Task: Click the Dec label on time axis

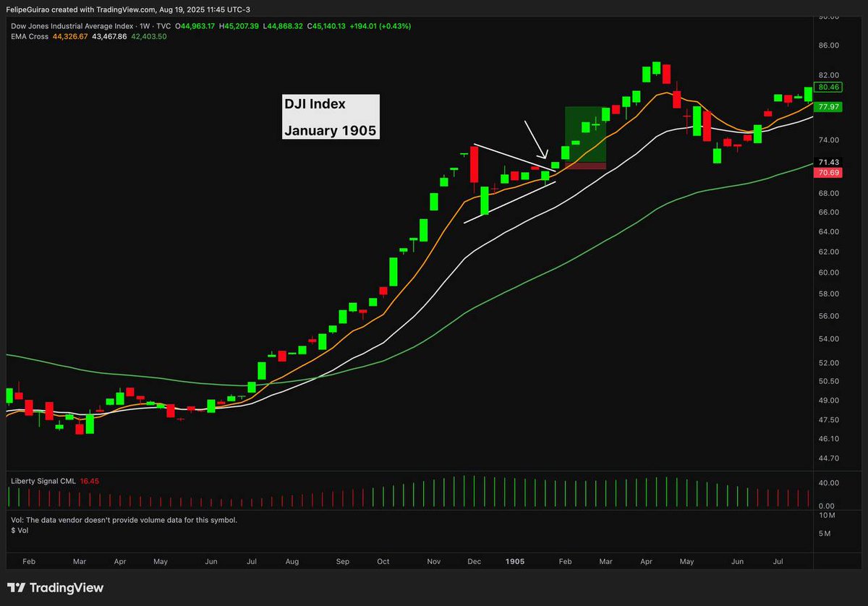Action: [475, 561]
